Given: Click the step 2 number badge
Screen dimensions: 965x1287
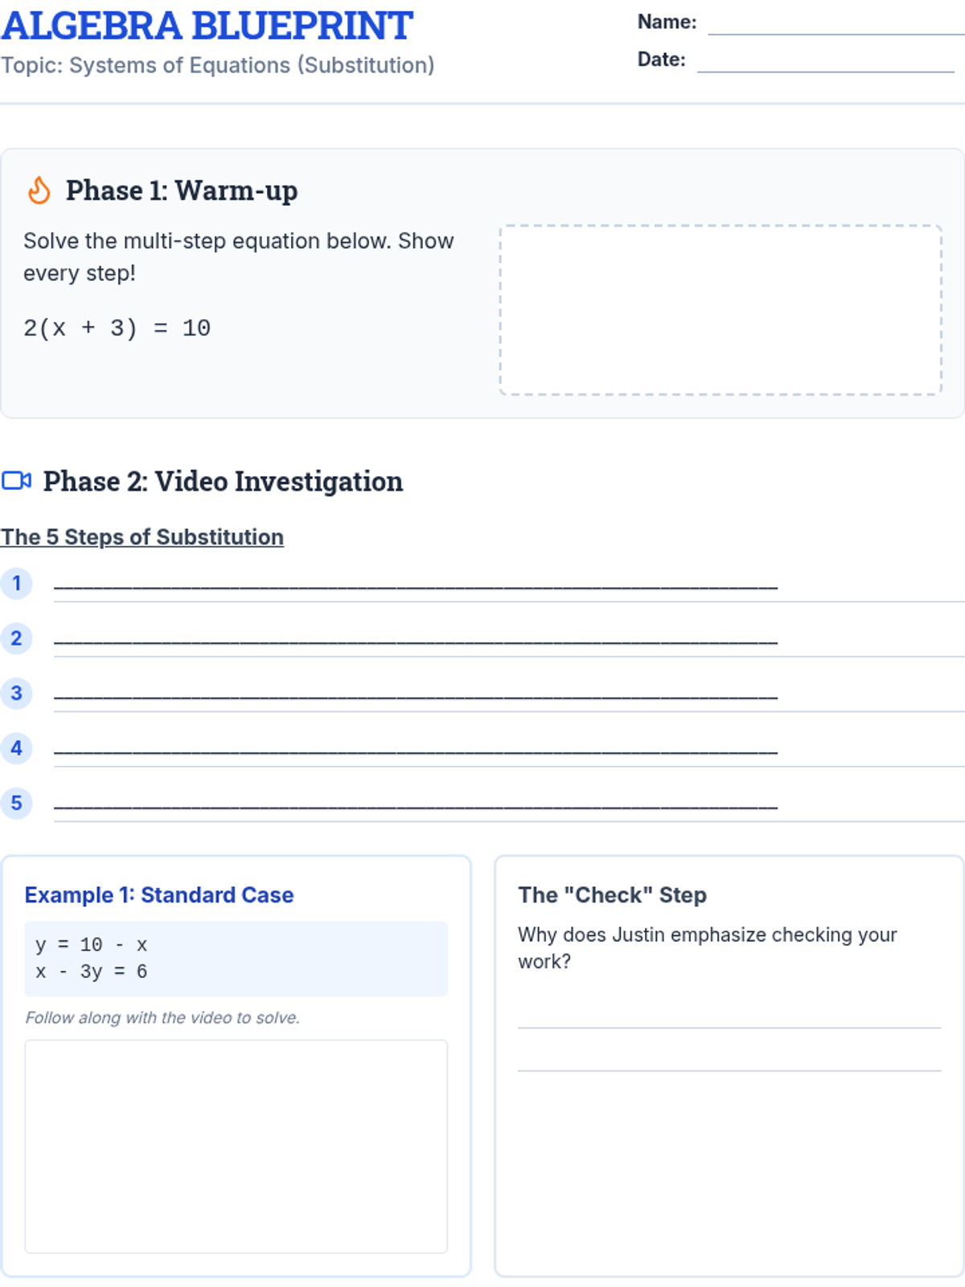Looking at the screenshot, I should 16,638.
